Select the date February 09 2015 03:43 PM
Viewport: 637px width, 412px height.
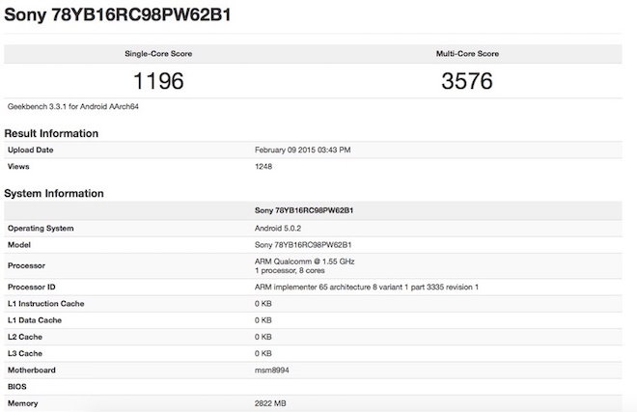click(303, 150)
